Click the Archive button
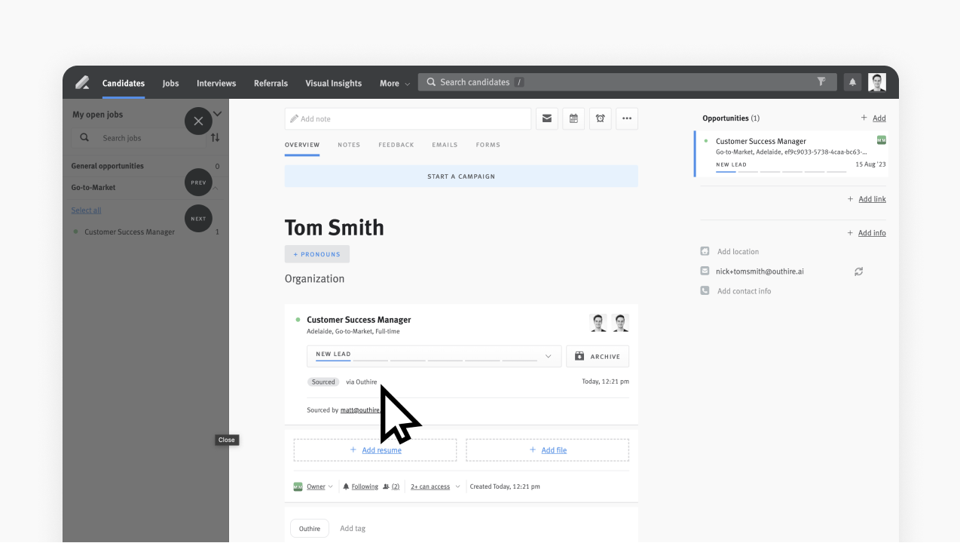960x543 pixels. [x=598, y=356]
